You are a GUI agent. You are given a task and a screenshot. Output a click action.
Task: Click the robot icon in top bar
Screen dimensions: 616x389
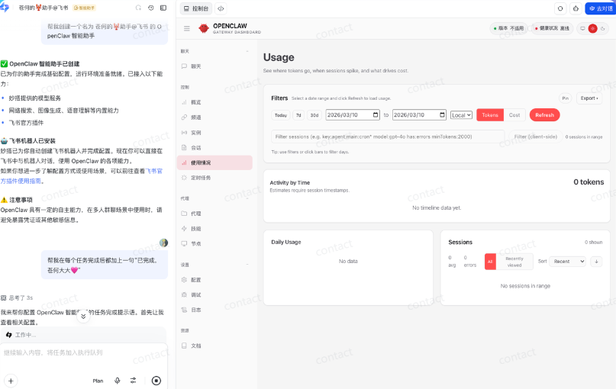tap(576, 8)
